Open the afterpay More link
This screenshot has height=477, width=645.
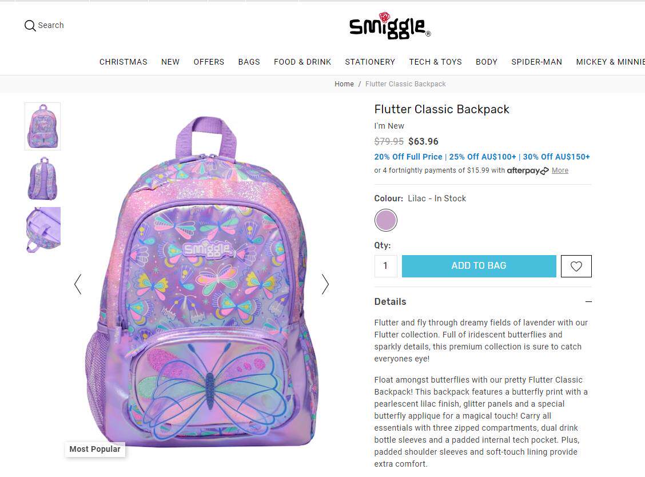(560, 170)
